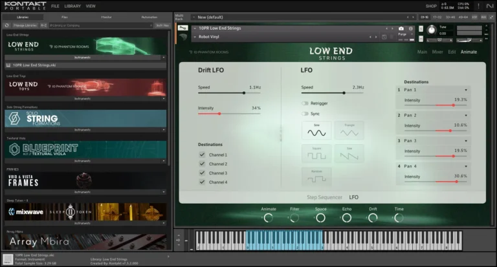The height and width of the screenshot is (267, 497).
Task: Open the Pan 4 destination dropdown
Action: (x=466, y=166)
